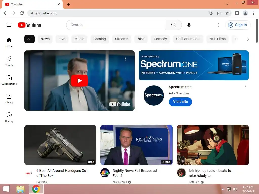Open the three-dot menu on the featured video
Screen dimensions: 259x194
point(125,59)
